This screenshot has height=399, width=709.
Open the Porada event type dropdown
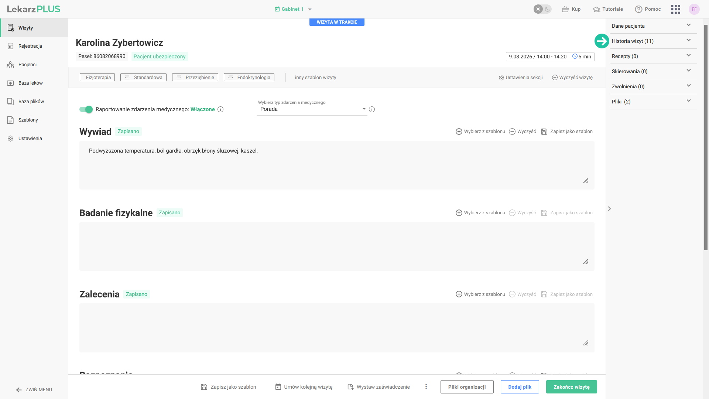tap(312, 109)
